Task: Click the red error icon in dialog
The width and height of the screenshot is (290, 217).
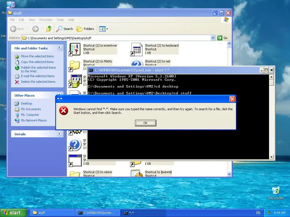Action: [x=64, y=110]
